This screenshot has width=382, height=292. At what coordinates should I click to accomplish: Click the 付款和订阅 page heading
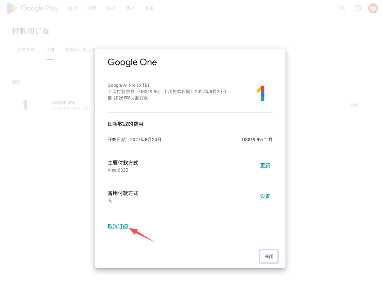(x=31, y=31)
